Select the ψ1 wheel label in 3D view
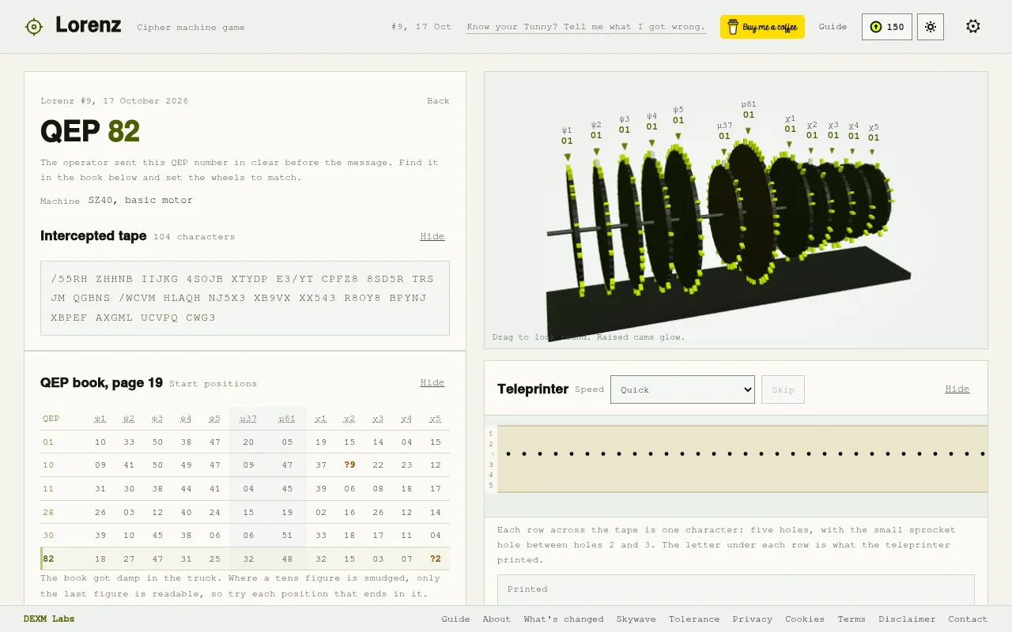Viewport: 1012px width, 632px height. pyautogui.click(x=567, y=136)
